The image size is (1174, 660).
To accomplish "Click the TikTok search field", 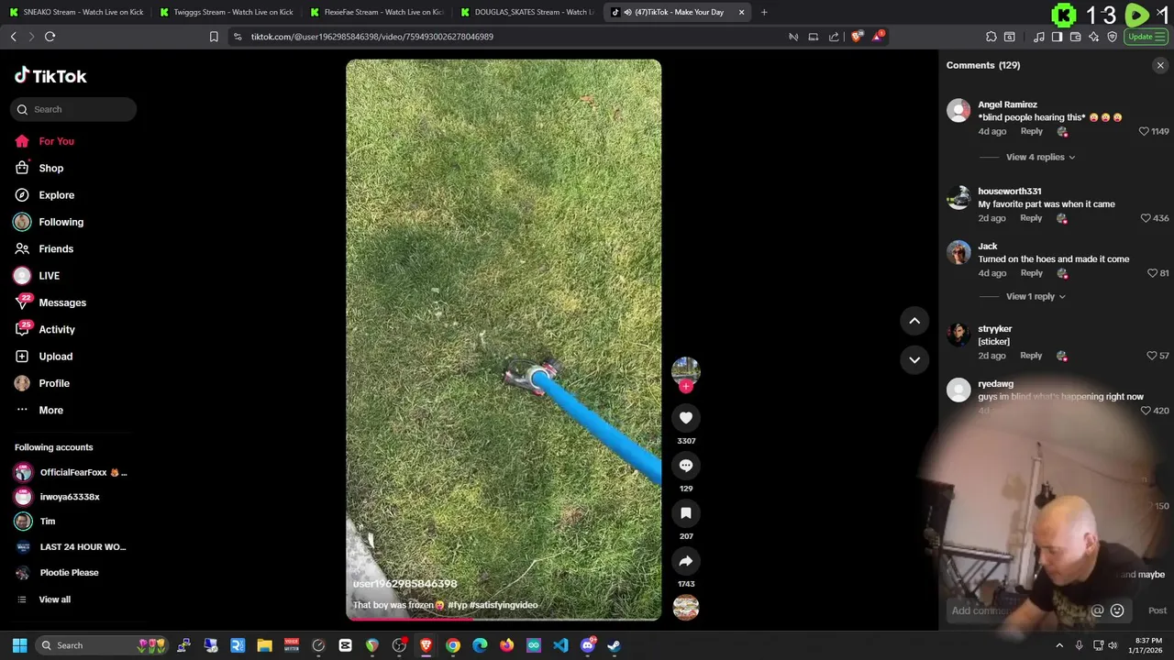I will 73,109.
